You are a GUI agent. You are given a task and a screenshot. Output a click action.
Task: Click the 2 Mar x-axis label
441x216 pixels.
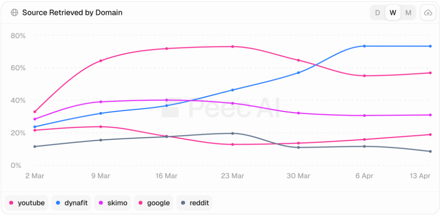(x=34, y=176)
